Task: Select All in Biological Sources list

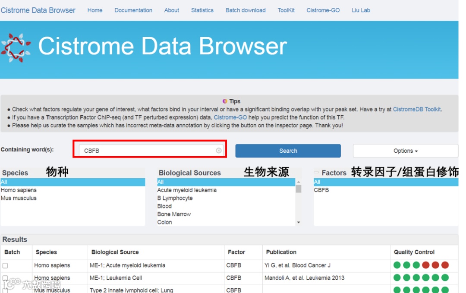Action: click(226, 182)
